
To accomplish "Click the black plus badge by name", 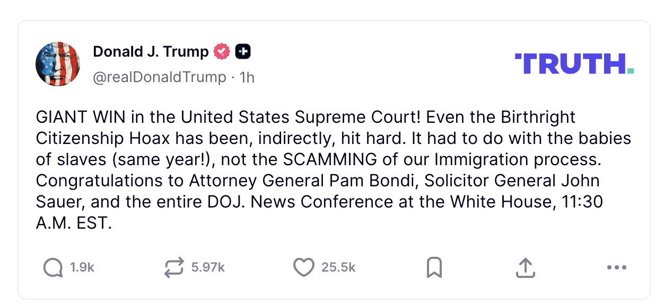I will 243,52.
